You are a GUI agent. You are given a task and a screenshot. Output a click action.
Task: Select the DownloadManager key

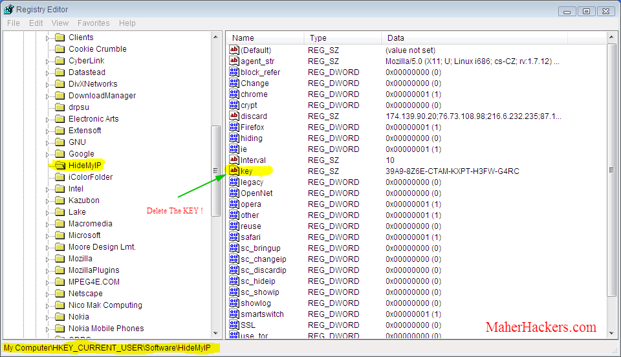102,96
